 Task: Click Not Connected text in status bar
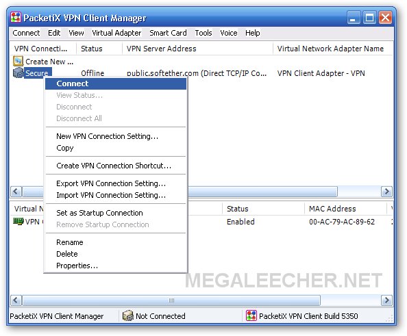(x=160, y=316)
